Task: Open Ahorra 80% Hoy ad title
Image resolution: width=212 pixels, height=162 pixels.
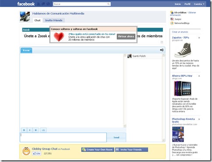Action: [x=182, y=76]
